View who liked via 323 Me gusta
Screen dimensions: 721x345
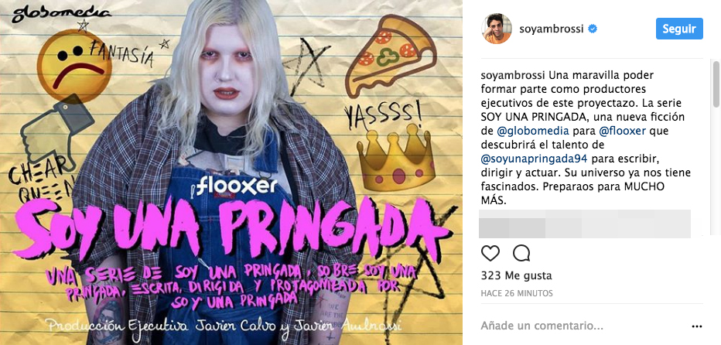[x=516, y=276]
